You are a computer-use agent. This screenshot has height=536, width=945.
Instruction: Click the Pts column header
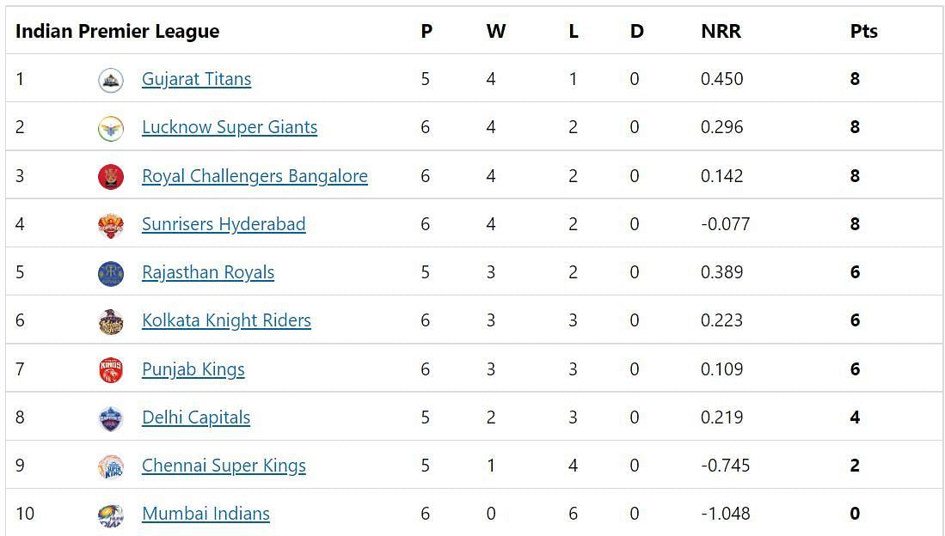tap(863, 31)
